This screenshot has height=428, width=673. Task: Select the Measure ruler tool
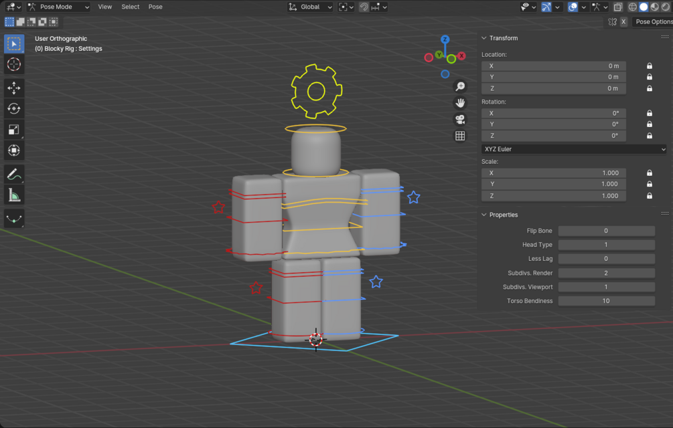click(14, 195)
